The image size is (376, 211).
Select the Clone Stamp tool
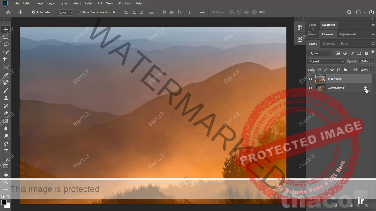pos(6,98)
